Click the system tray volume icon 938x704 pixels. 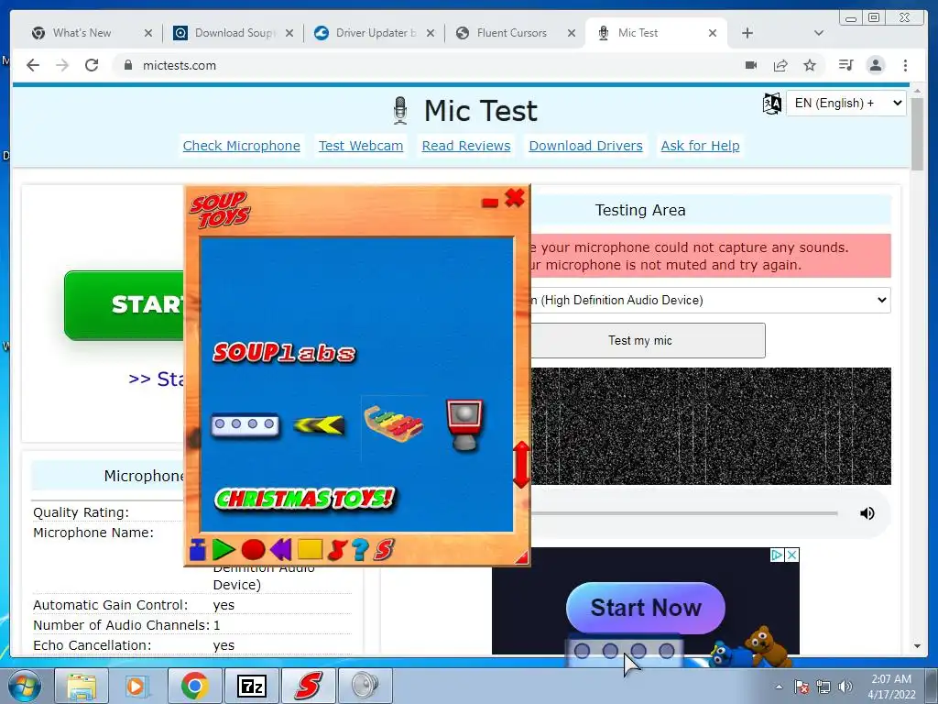click(845, 686)
